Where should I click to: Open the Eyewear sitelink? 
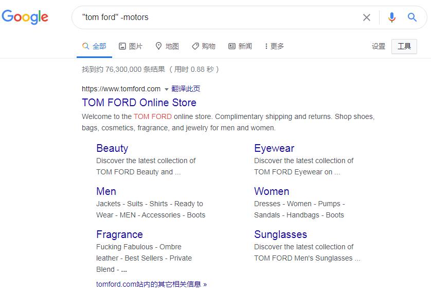click(x=274, y=148)
